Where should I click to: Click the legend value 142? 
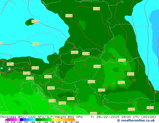click(77, 122)
